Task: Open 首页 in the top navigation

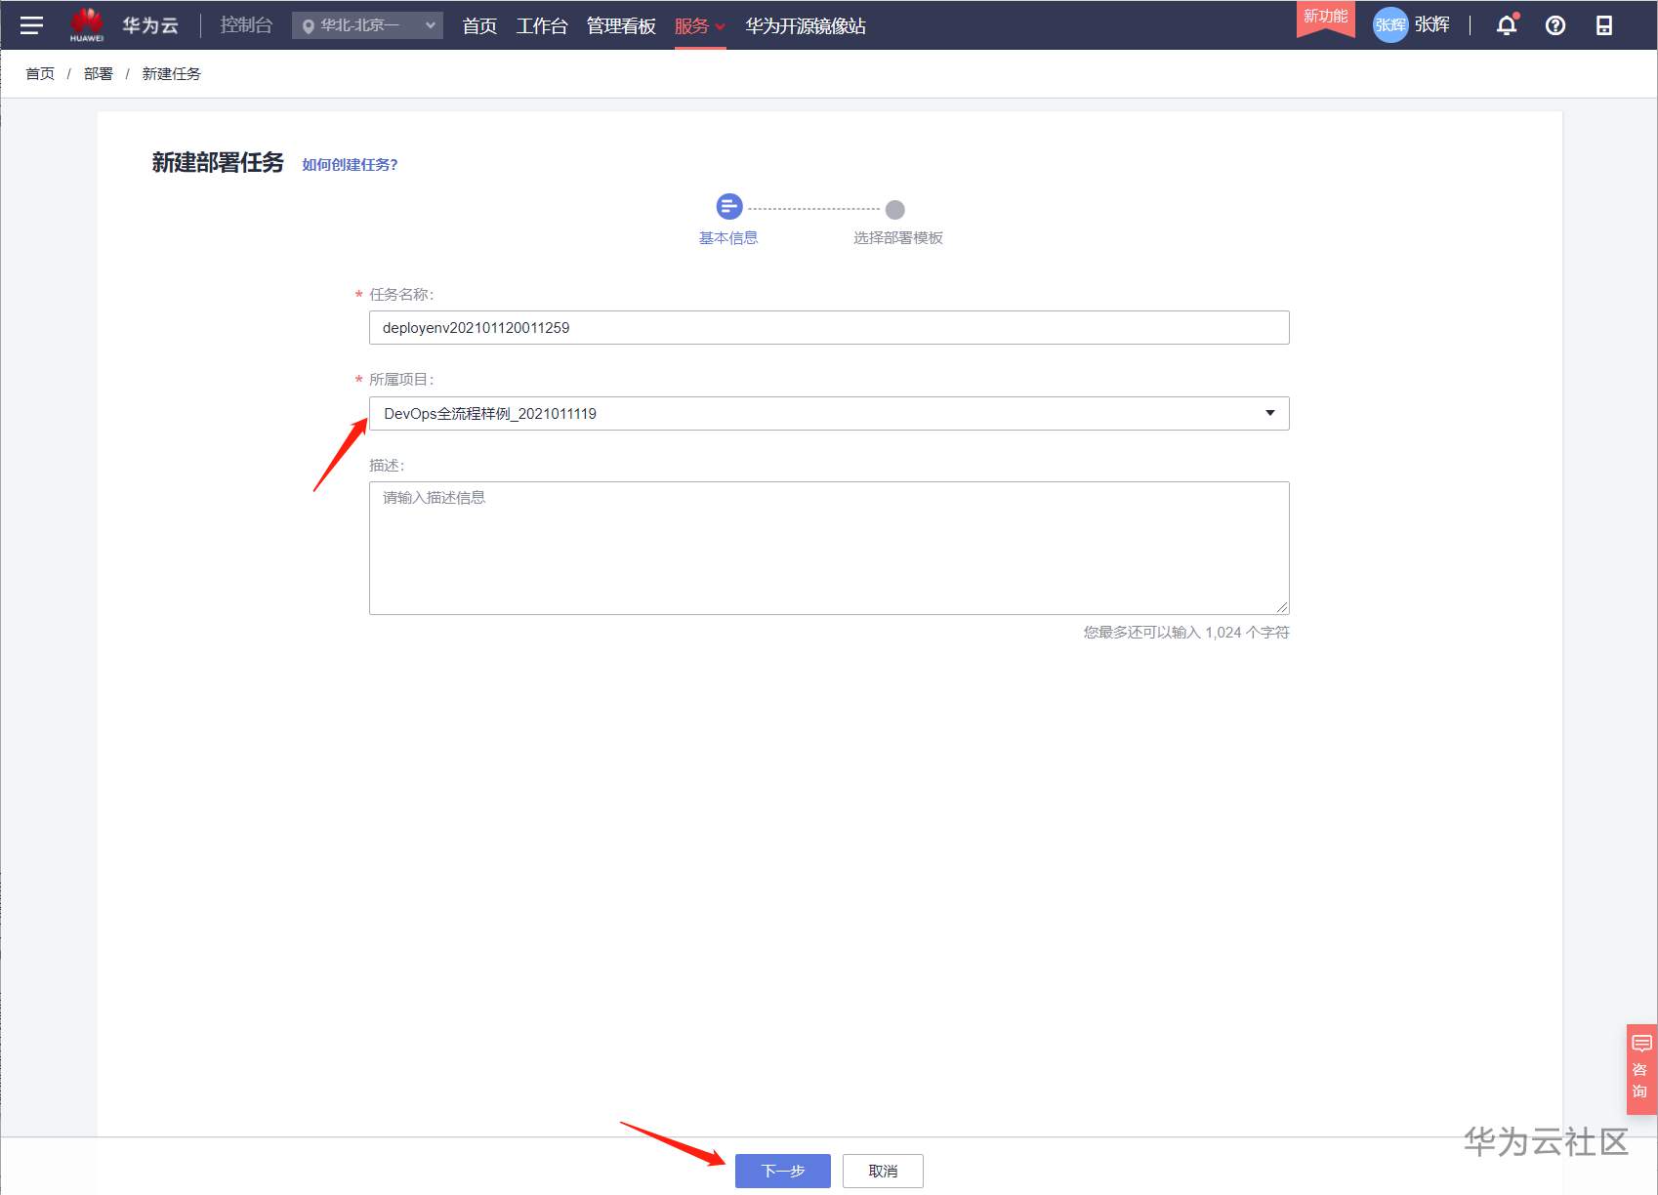Action: (x=479, y=26)
